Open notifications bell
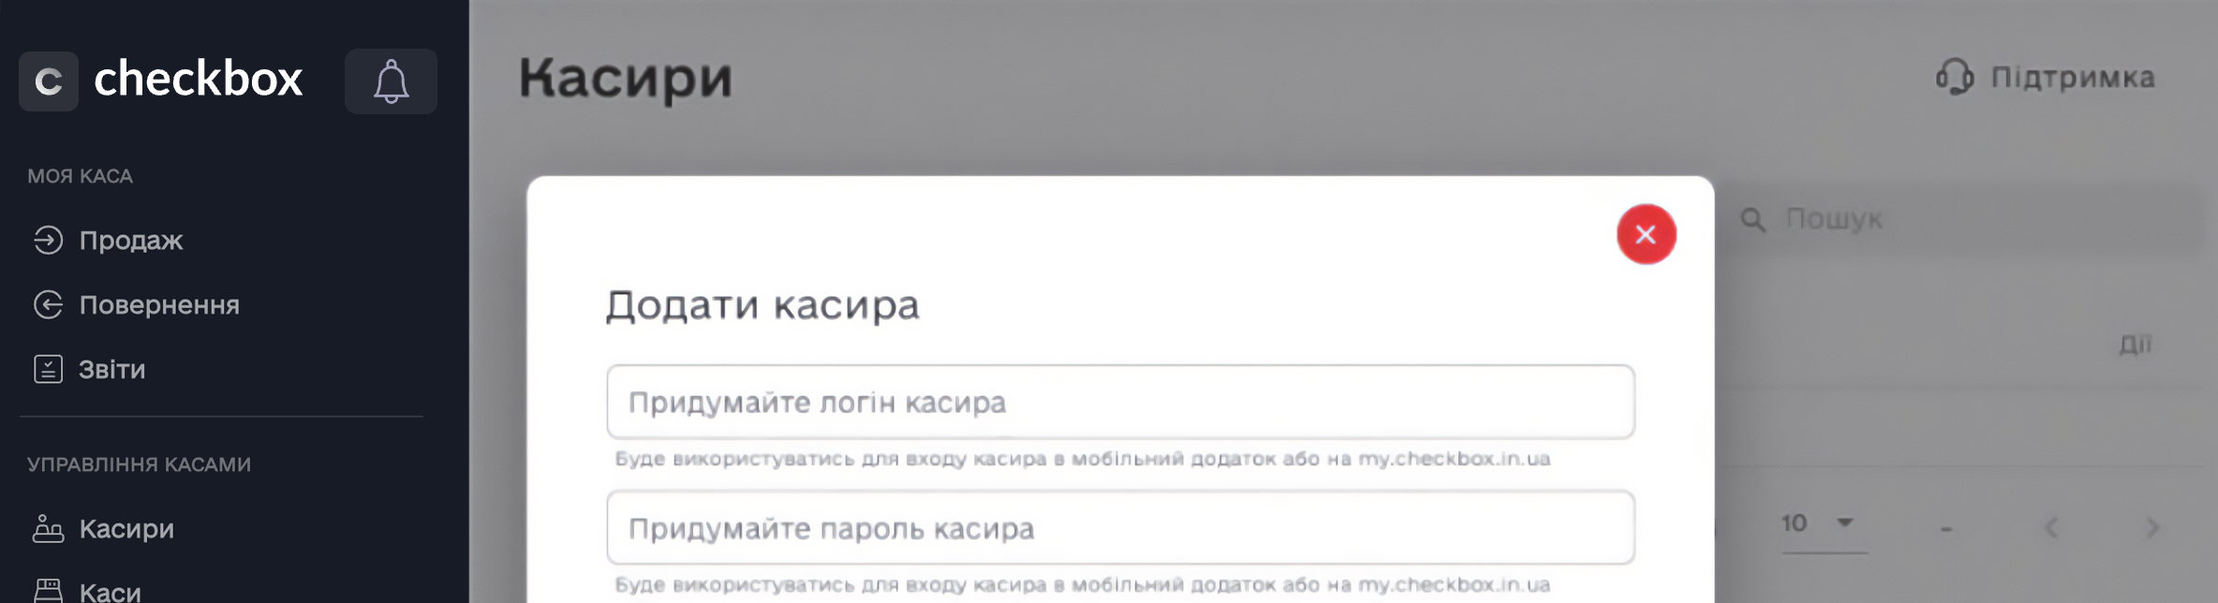Image resolution: width=2218 pixels, height=603 pixels. click(391, 81)
